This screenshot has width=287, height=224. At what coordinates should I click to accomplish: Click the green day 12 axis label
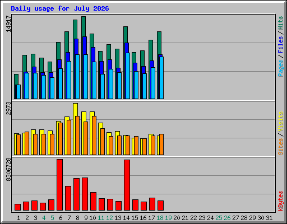point(109,218)
